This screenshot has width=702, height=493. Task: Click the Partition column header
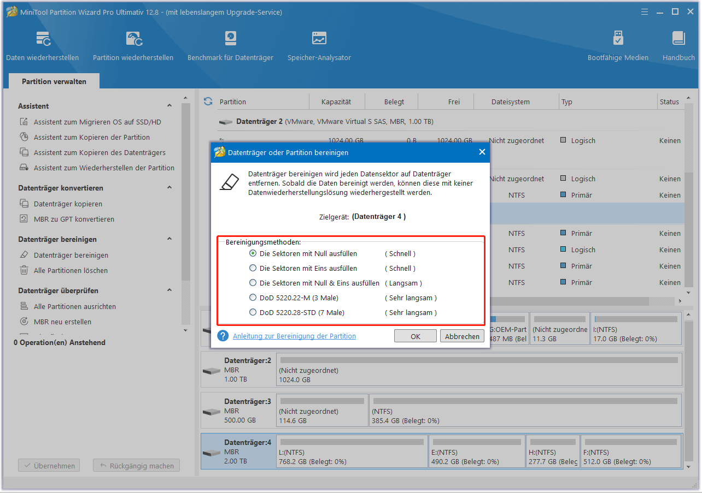pyautogui.click(x=262, y=102)
